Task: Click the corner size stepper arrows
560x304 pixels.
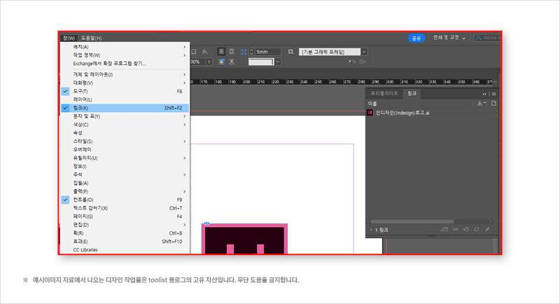Action: [x=251, y=52]
